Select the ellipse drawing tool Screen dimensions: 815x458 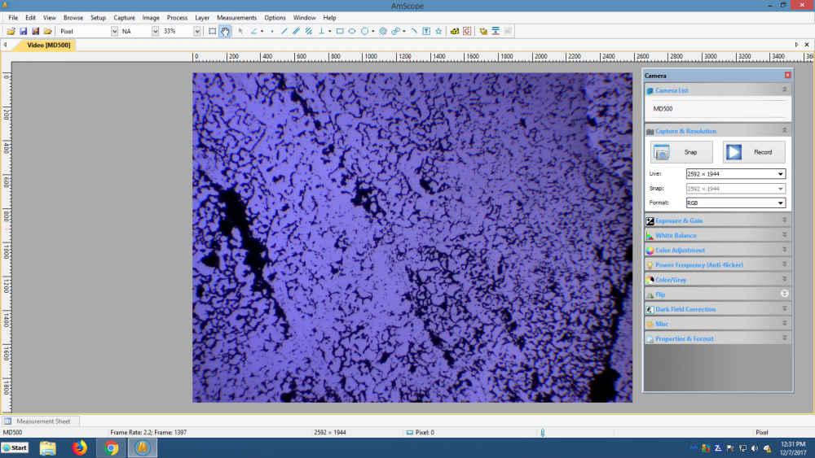(x=352, y=31)
